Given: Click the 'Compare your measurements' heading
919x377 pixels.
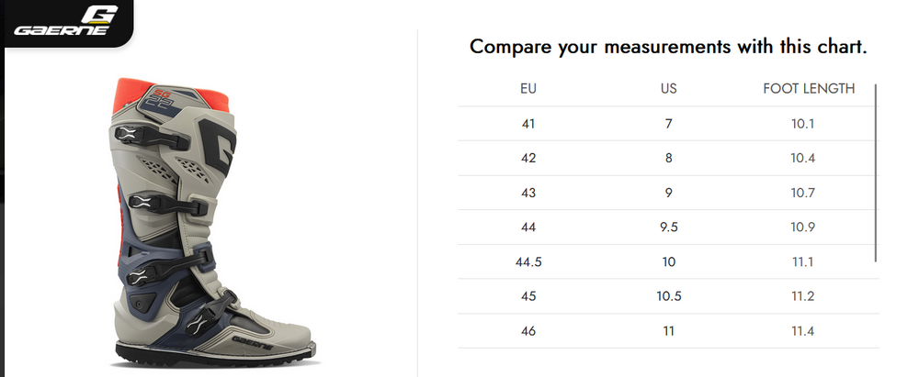Looking at the screenshot, I should [668, 47].
